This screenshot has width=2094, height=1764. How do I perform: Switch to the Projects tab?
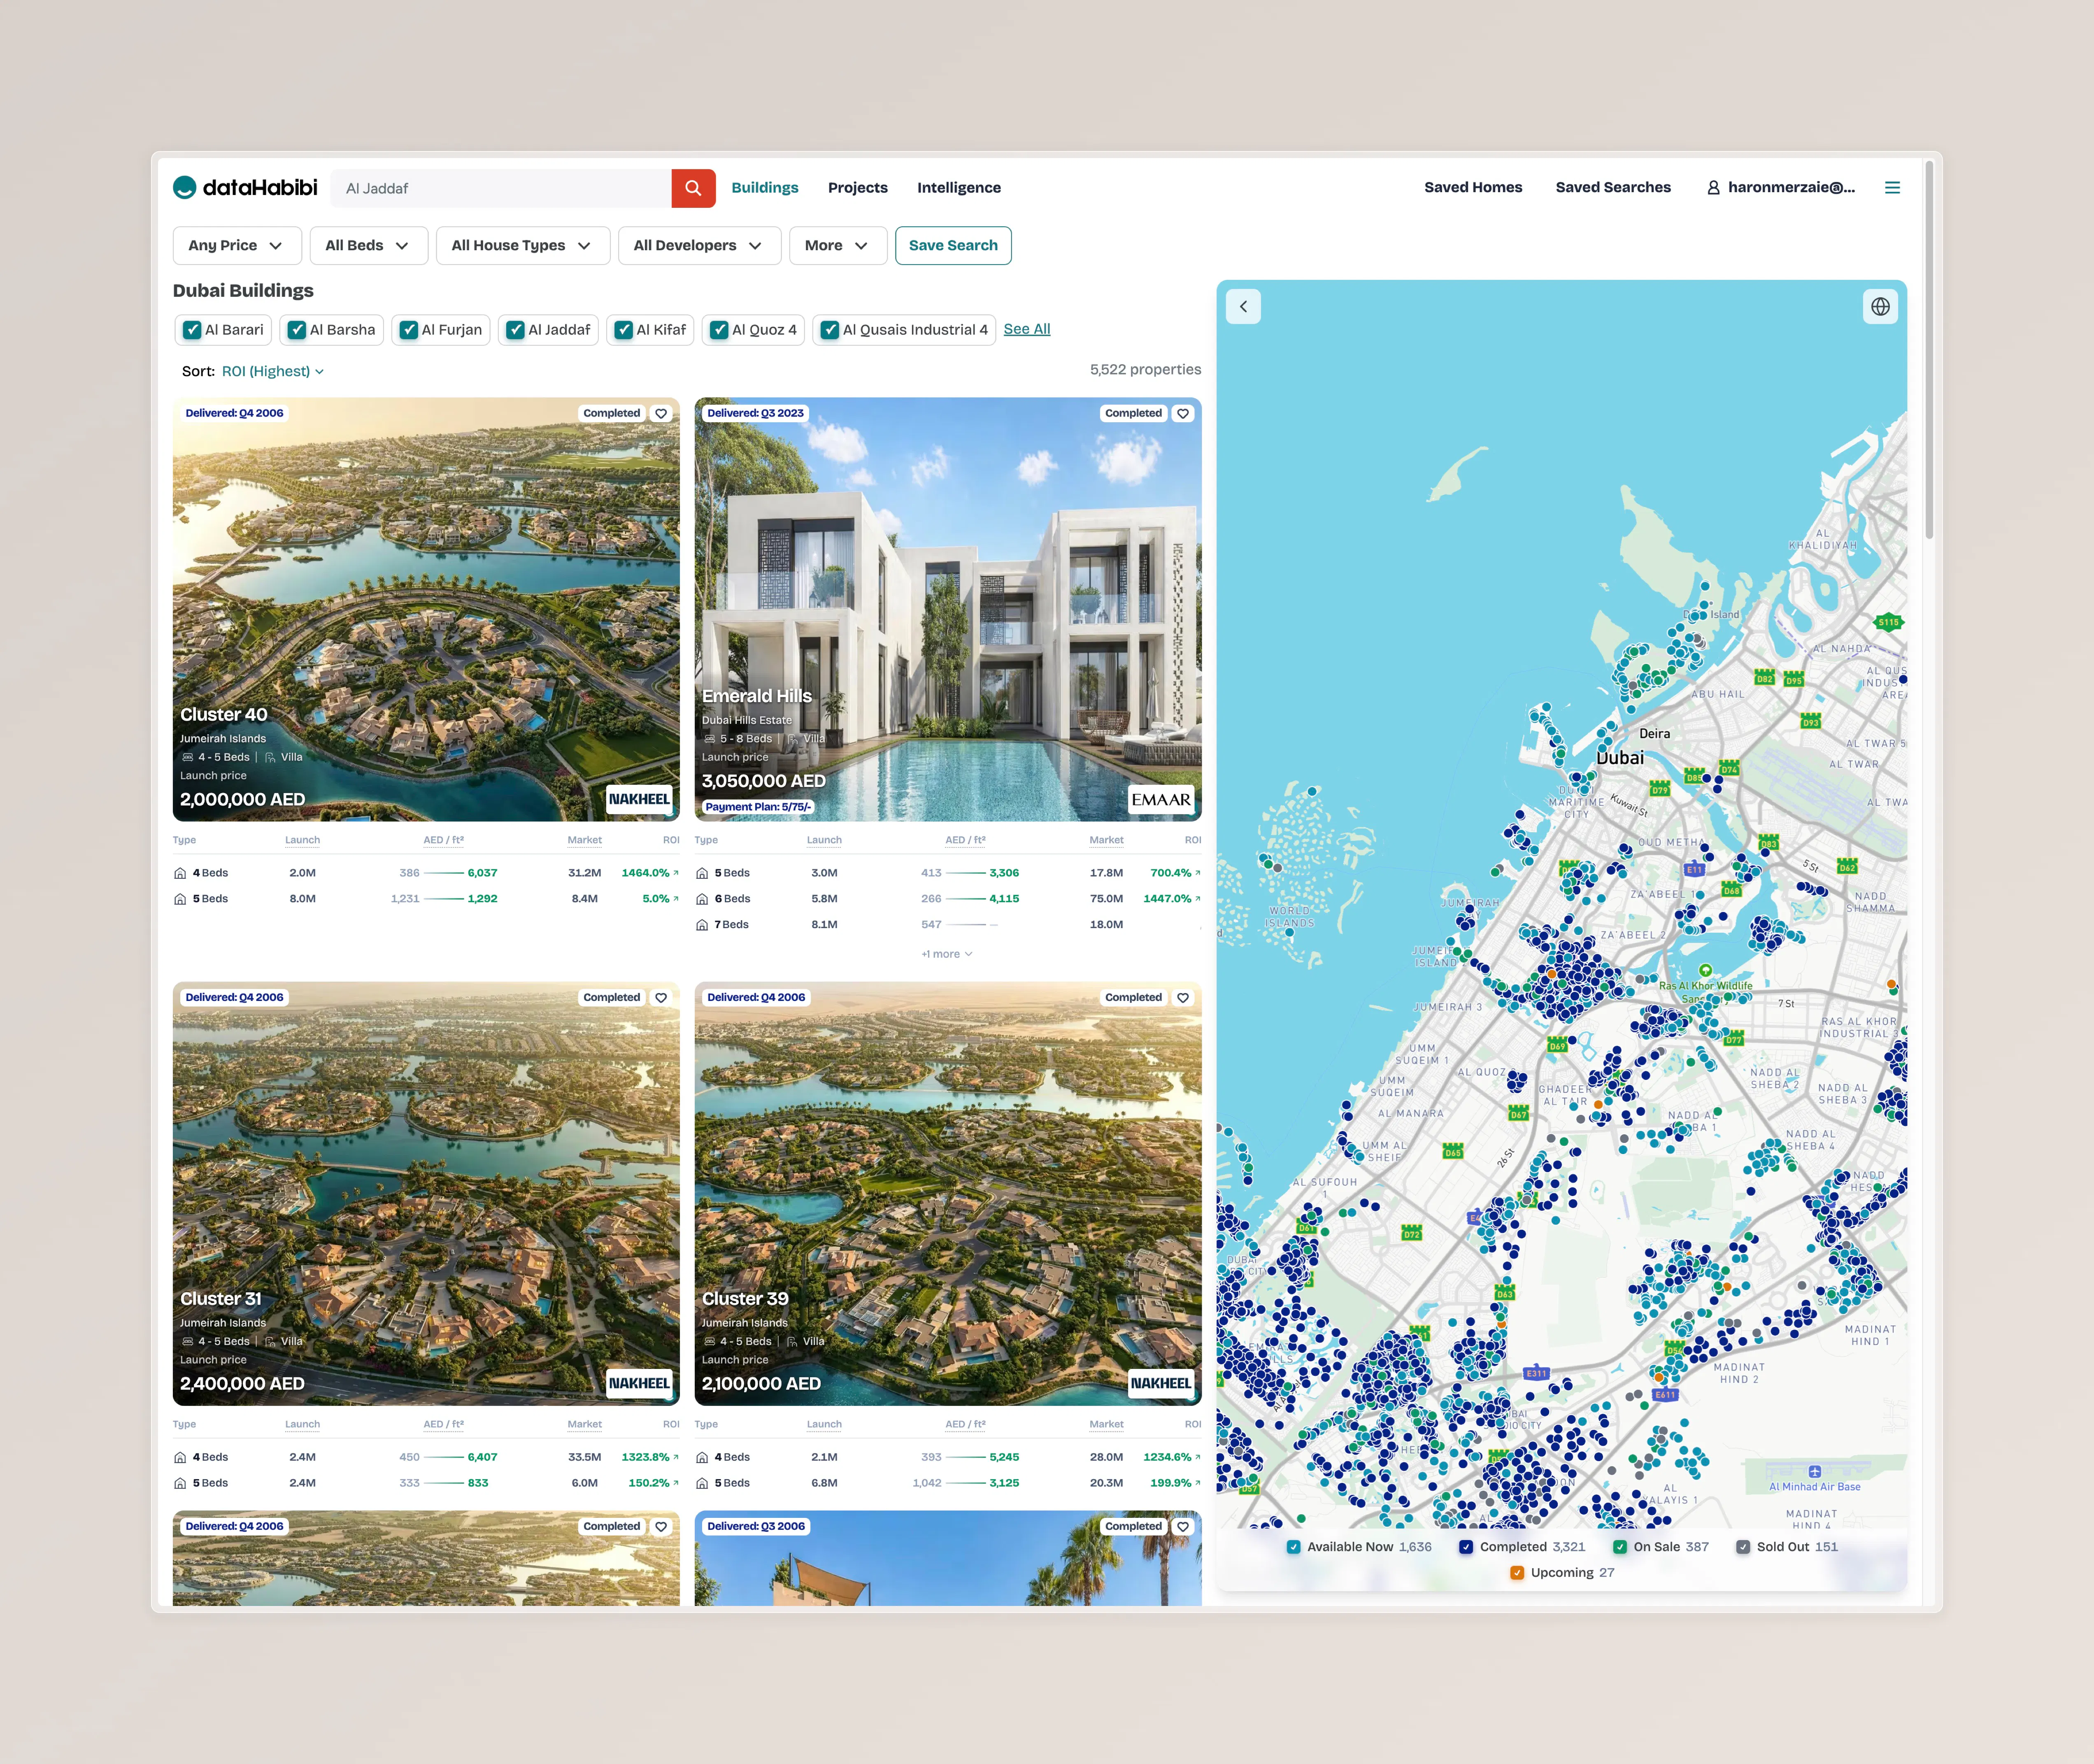[858, 188]
